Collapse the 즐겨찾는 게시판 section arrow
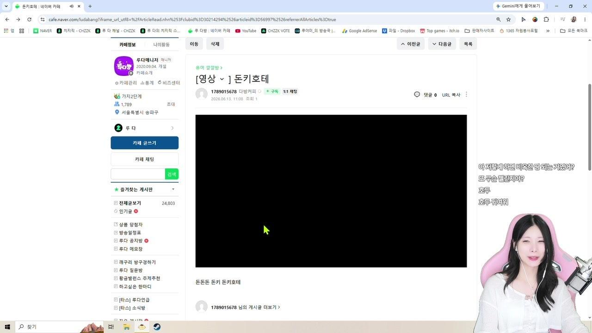This screenshot has width=592, height=333. (173, 189)
